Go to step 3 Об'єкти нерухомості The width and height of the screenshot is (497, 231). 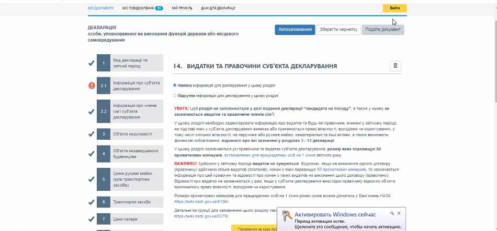pos(129,134)
